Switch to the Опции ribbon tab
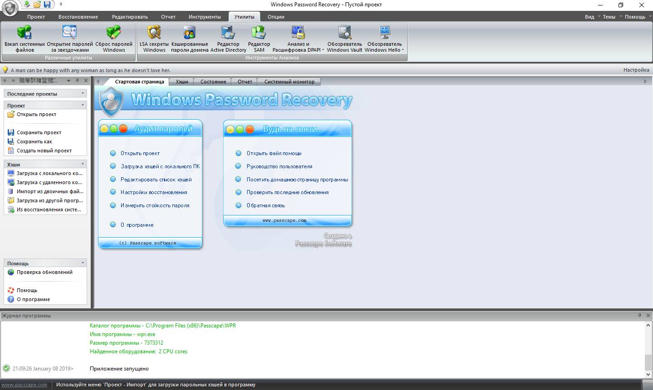This screenshot has width=653, height=390. pyautogui.click(x=276, y=17)
